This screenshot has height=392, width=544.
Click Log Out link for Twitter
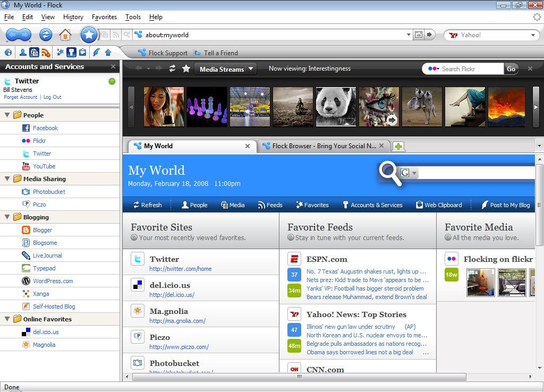52,97
